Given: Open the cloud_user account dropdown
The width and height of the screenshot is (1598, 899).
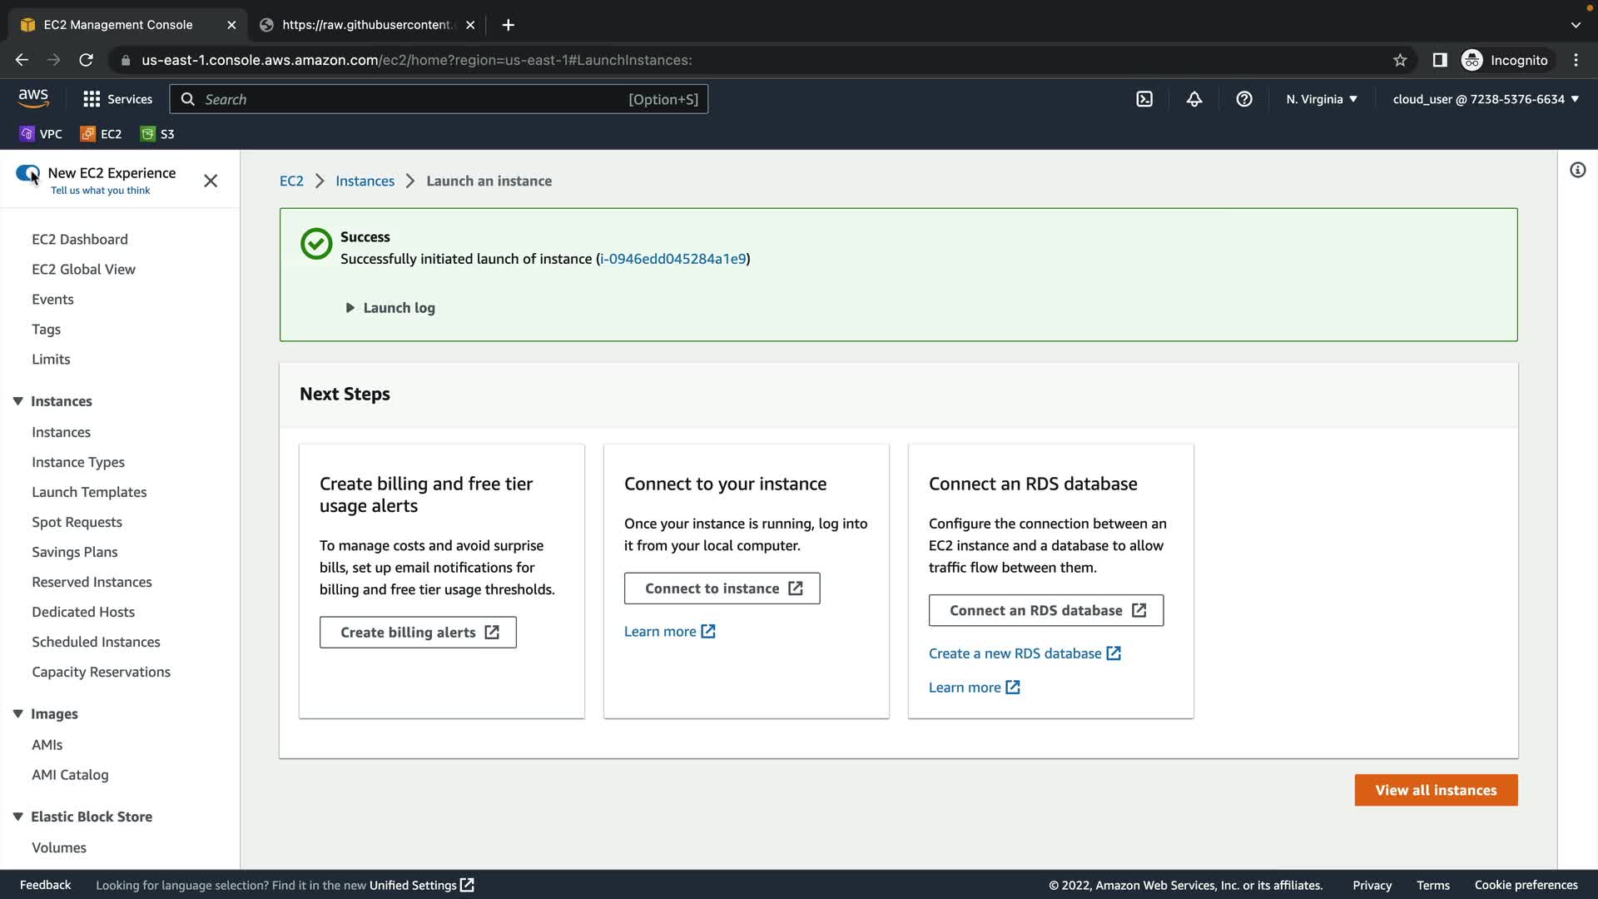Looking at the screenshot, I should click(x=1486, y=99).
